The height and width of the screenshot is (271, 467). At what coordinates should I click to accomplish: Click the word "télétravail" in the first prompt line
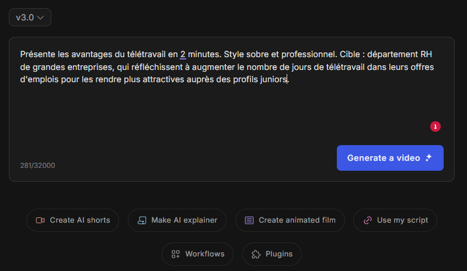pos(147,54)
